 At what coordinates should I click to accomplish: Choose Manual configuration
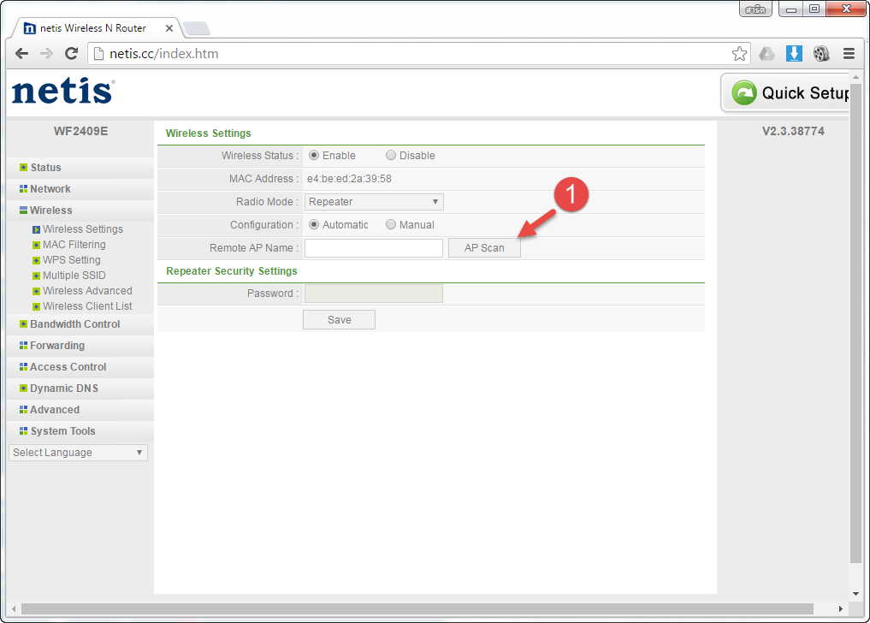(391, 225)
